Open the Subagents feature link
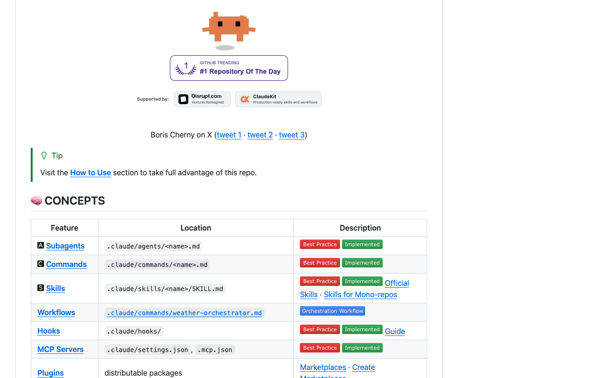Image resolution: width=596 pixels, height=378 pixels. pyautogui.click(x=65, y=246)
